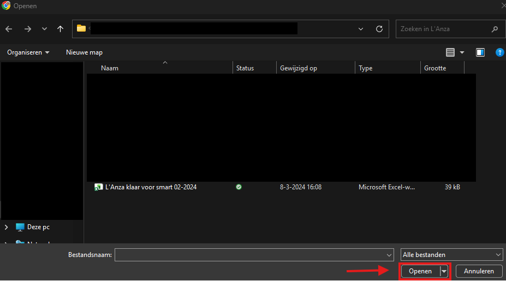Click the Up one folder arrow
This screenshot has height=281, width=506.
pos(60,29)
